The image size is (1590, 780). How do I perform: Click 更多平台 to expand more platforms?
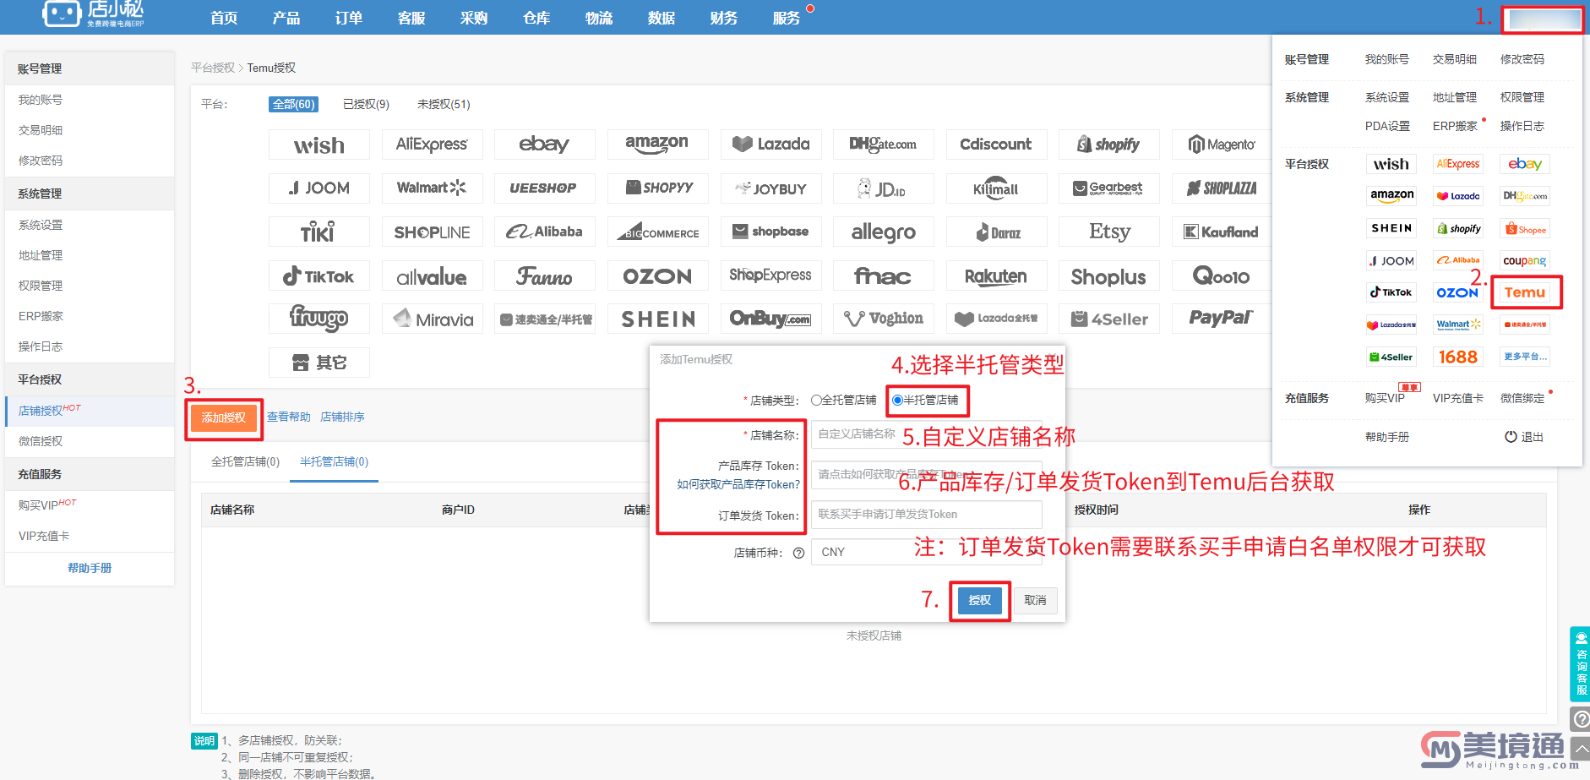click(x=1525, y=357)
